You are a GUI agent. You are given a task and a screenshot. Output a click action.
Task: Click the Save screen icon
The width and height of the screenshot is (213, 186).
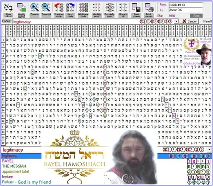click(136, 8)
